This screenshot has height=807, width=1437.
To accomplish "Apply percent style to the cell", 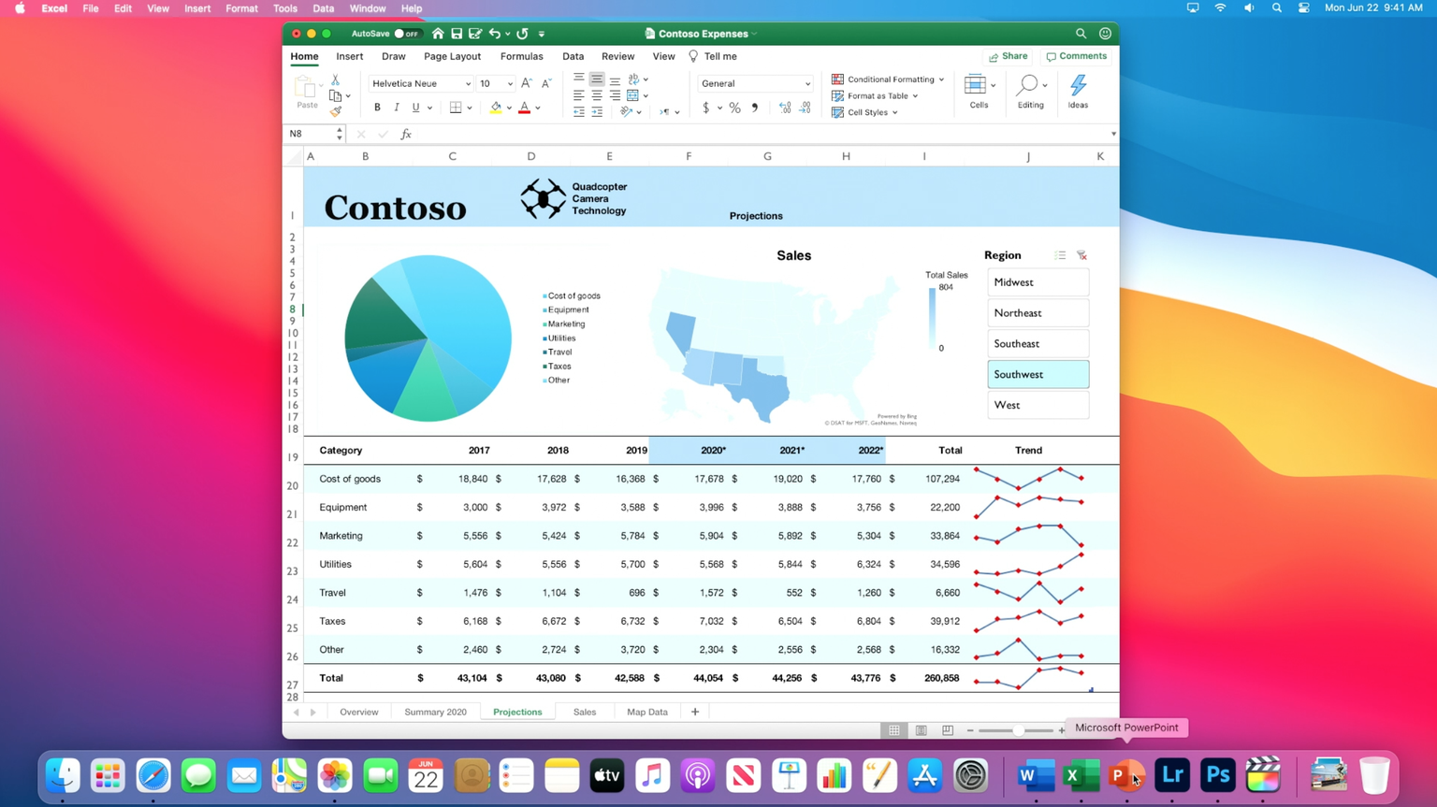I will [734, 108].
